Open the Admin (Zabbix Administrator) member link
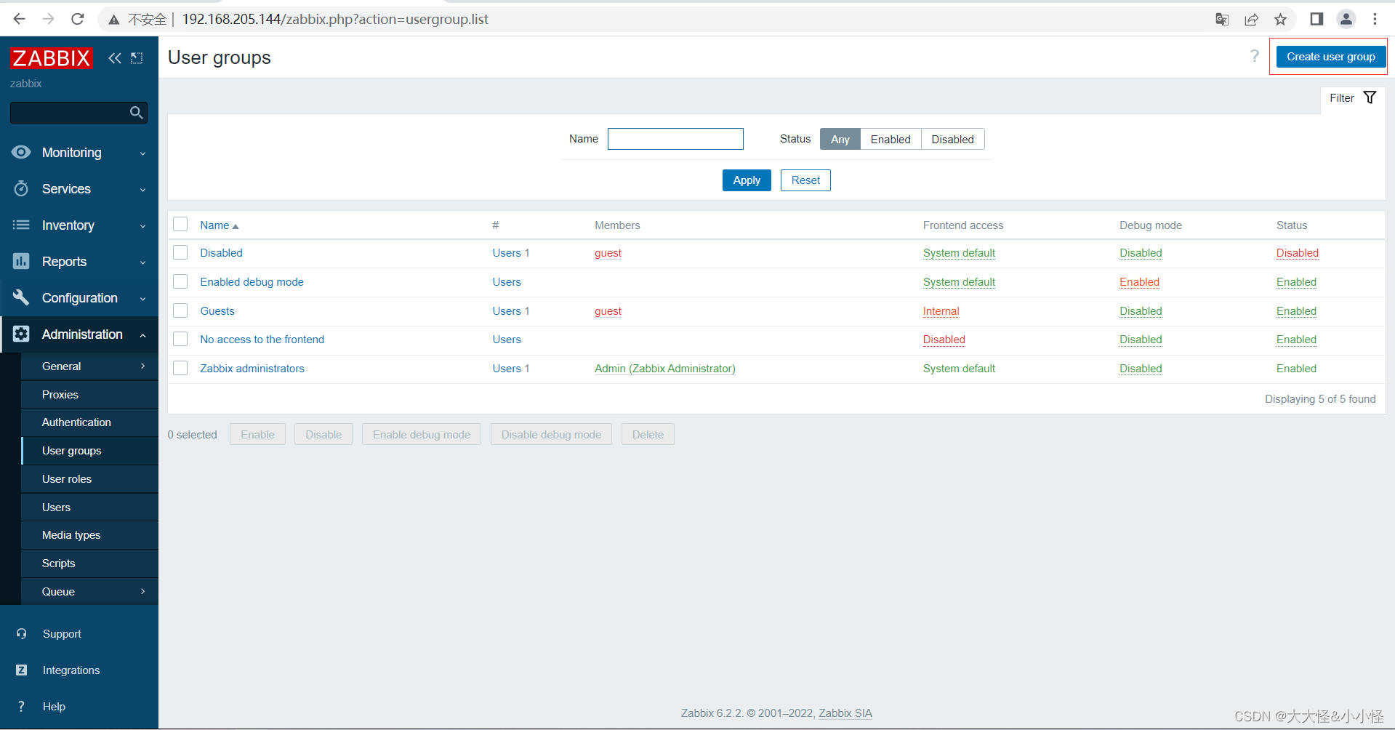The image size is (1395, 730). pyautogui.click(x=664, y=369)
